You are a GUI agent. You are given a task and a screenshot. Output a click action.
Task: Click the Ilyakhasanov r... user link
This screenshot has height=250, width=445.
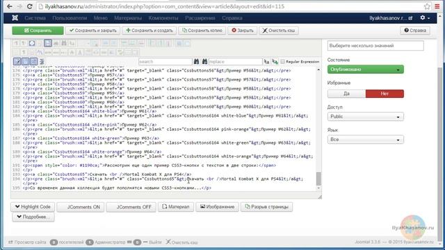point(388,18)
